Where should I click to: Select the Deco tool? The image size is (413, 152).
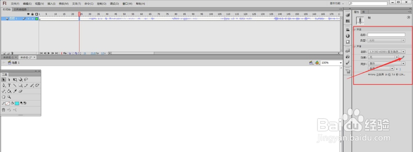pyautogui.click(x=37, y=85)
